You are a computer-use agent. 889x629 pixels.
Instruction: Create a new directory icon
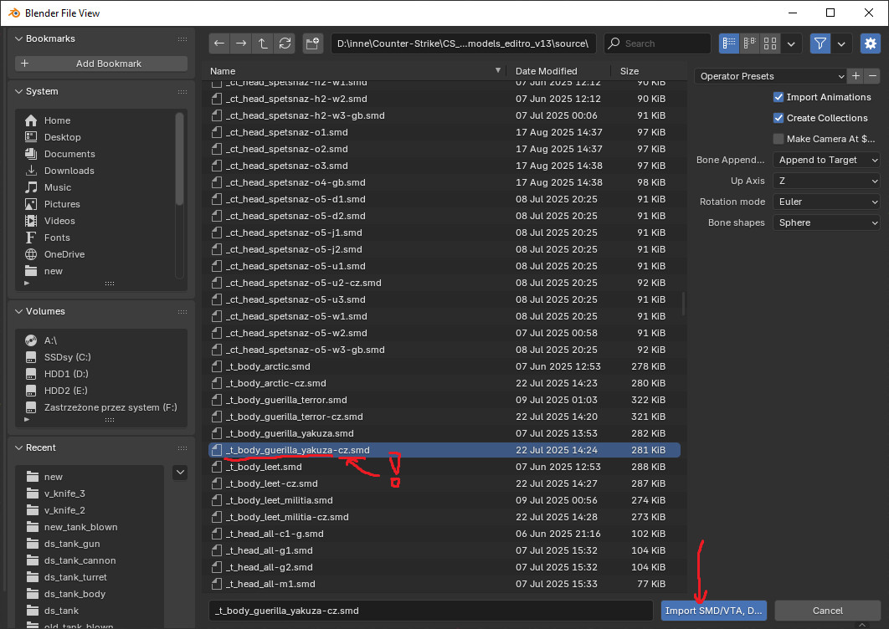(x=313, y=43)
